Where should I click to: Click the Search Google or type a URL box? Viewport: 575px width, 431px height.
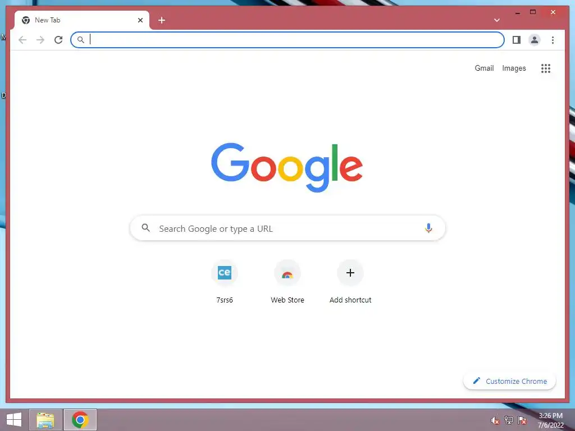(287, 228)
